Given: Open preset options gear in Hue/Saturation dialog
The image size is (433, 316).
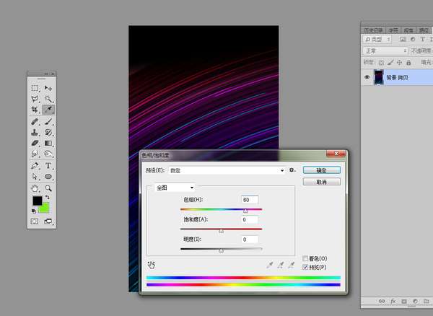Looking at the screenshot, I should coord(292,170).
